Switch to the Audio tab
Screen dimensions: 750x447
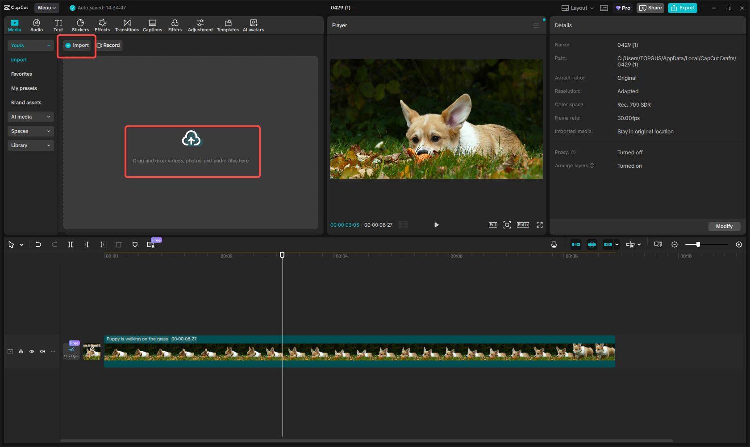click(x=36, y=25)
